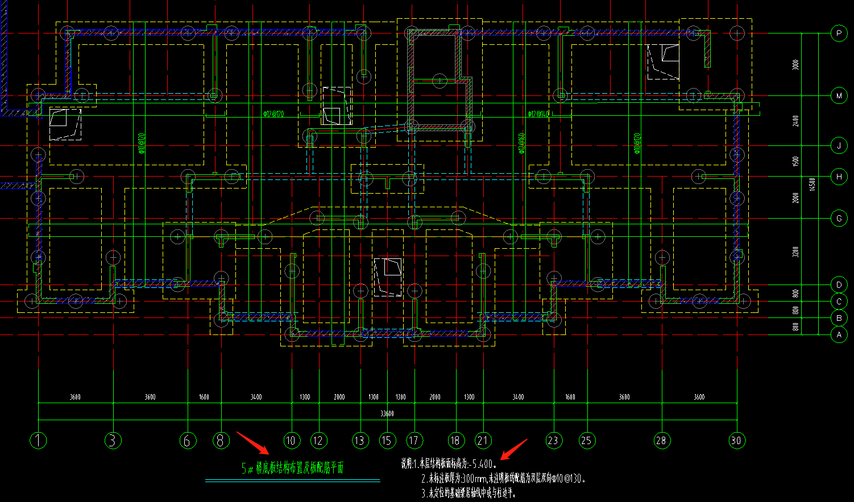Click dimension '1300' between axes 10 and 12
854x502 pixels.
305,397
